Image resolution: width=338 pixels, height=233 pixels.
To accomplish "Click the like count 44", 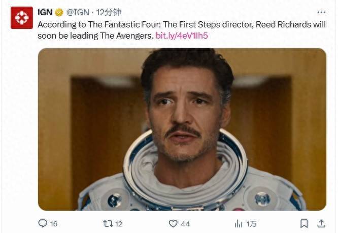I will [185, 223].
